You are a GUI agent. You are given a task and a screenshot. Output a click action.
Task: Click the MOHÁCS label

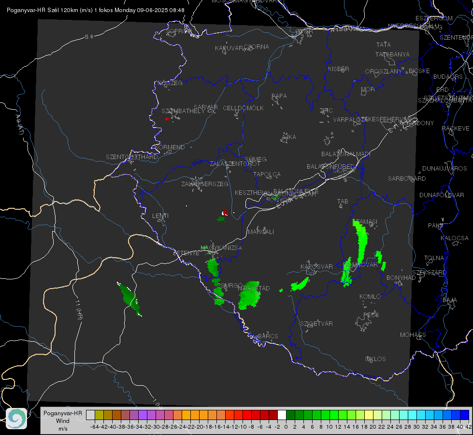tap(413, 335)
